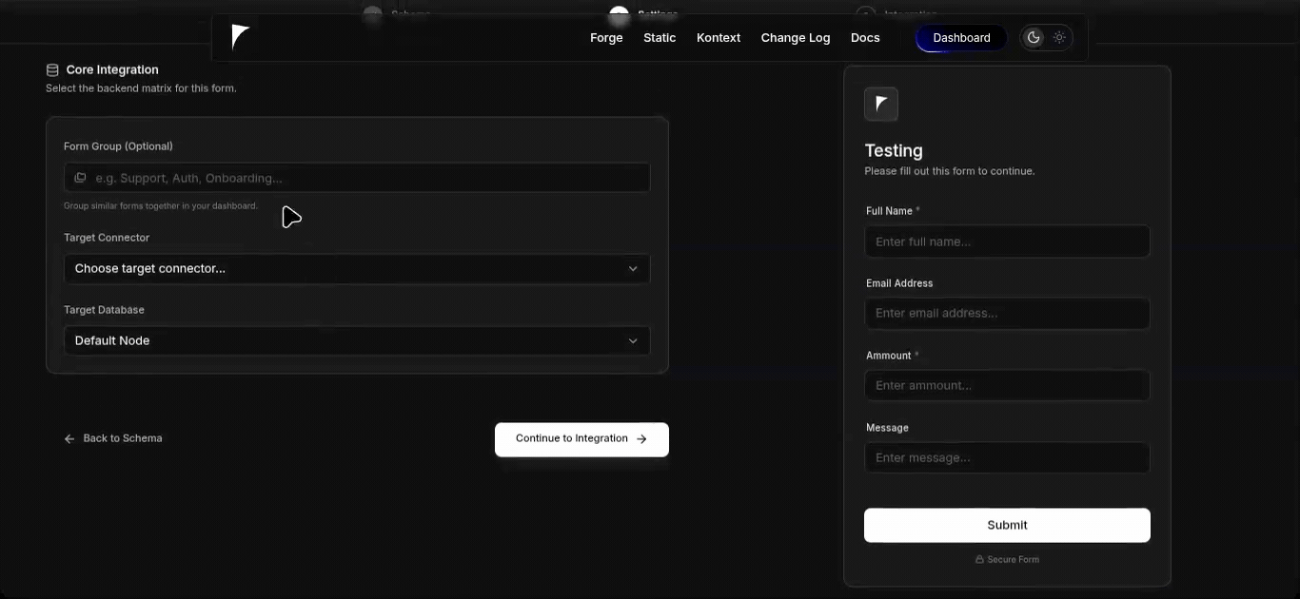Click the Email Address input in preview
Viewport: 1300px width, 599px height.
point(1007,313)
